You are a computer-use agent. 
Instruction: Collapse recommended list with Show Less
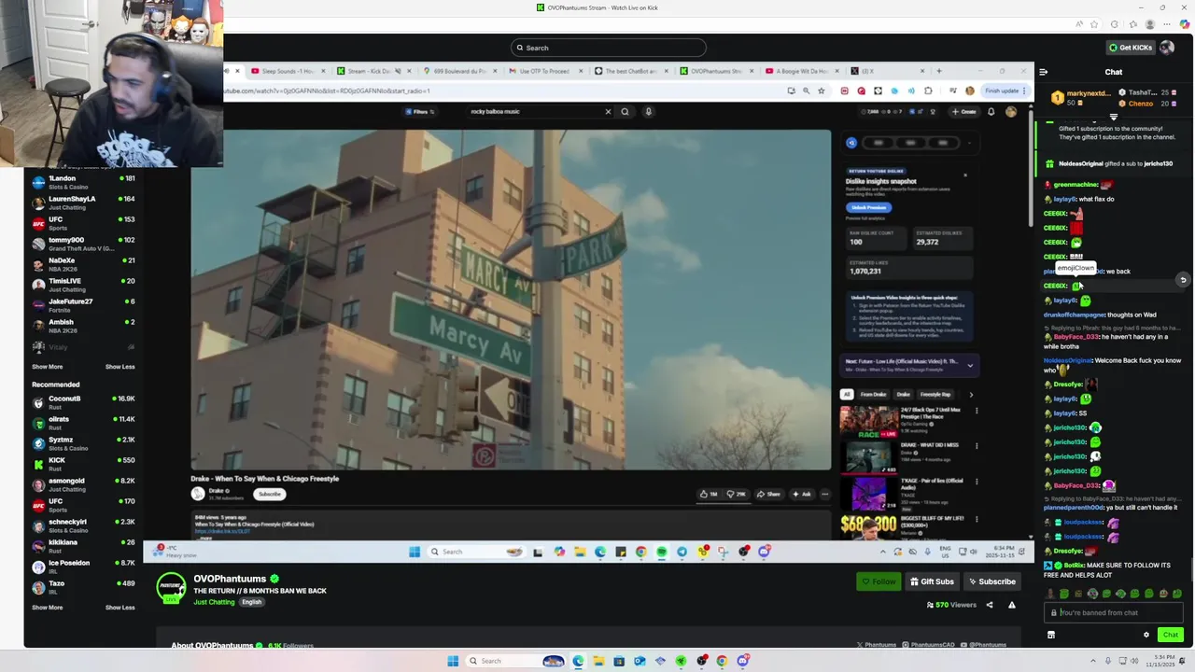[119, 608]
